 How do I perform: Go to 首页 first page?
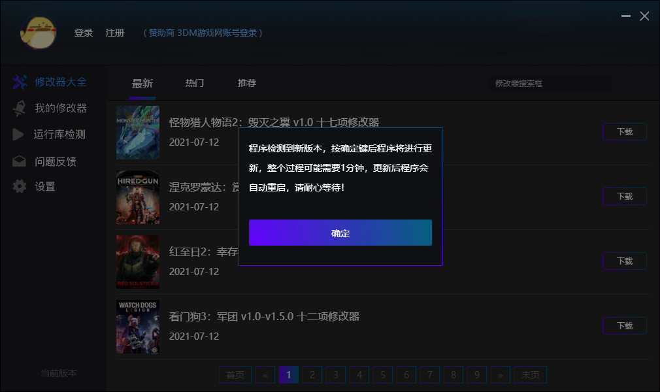[x=235, y=375]
